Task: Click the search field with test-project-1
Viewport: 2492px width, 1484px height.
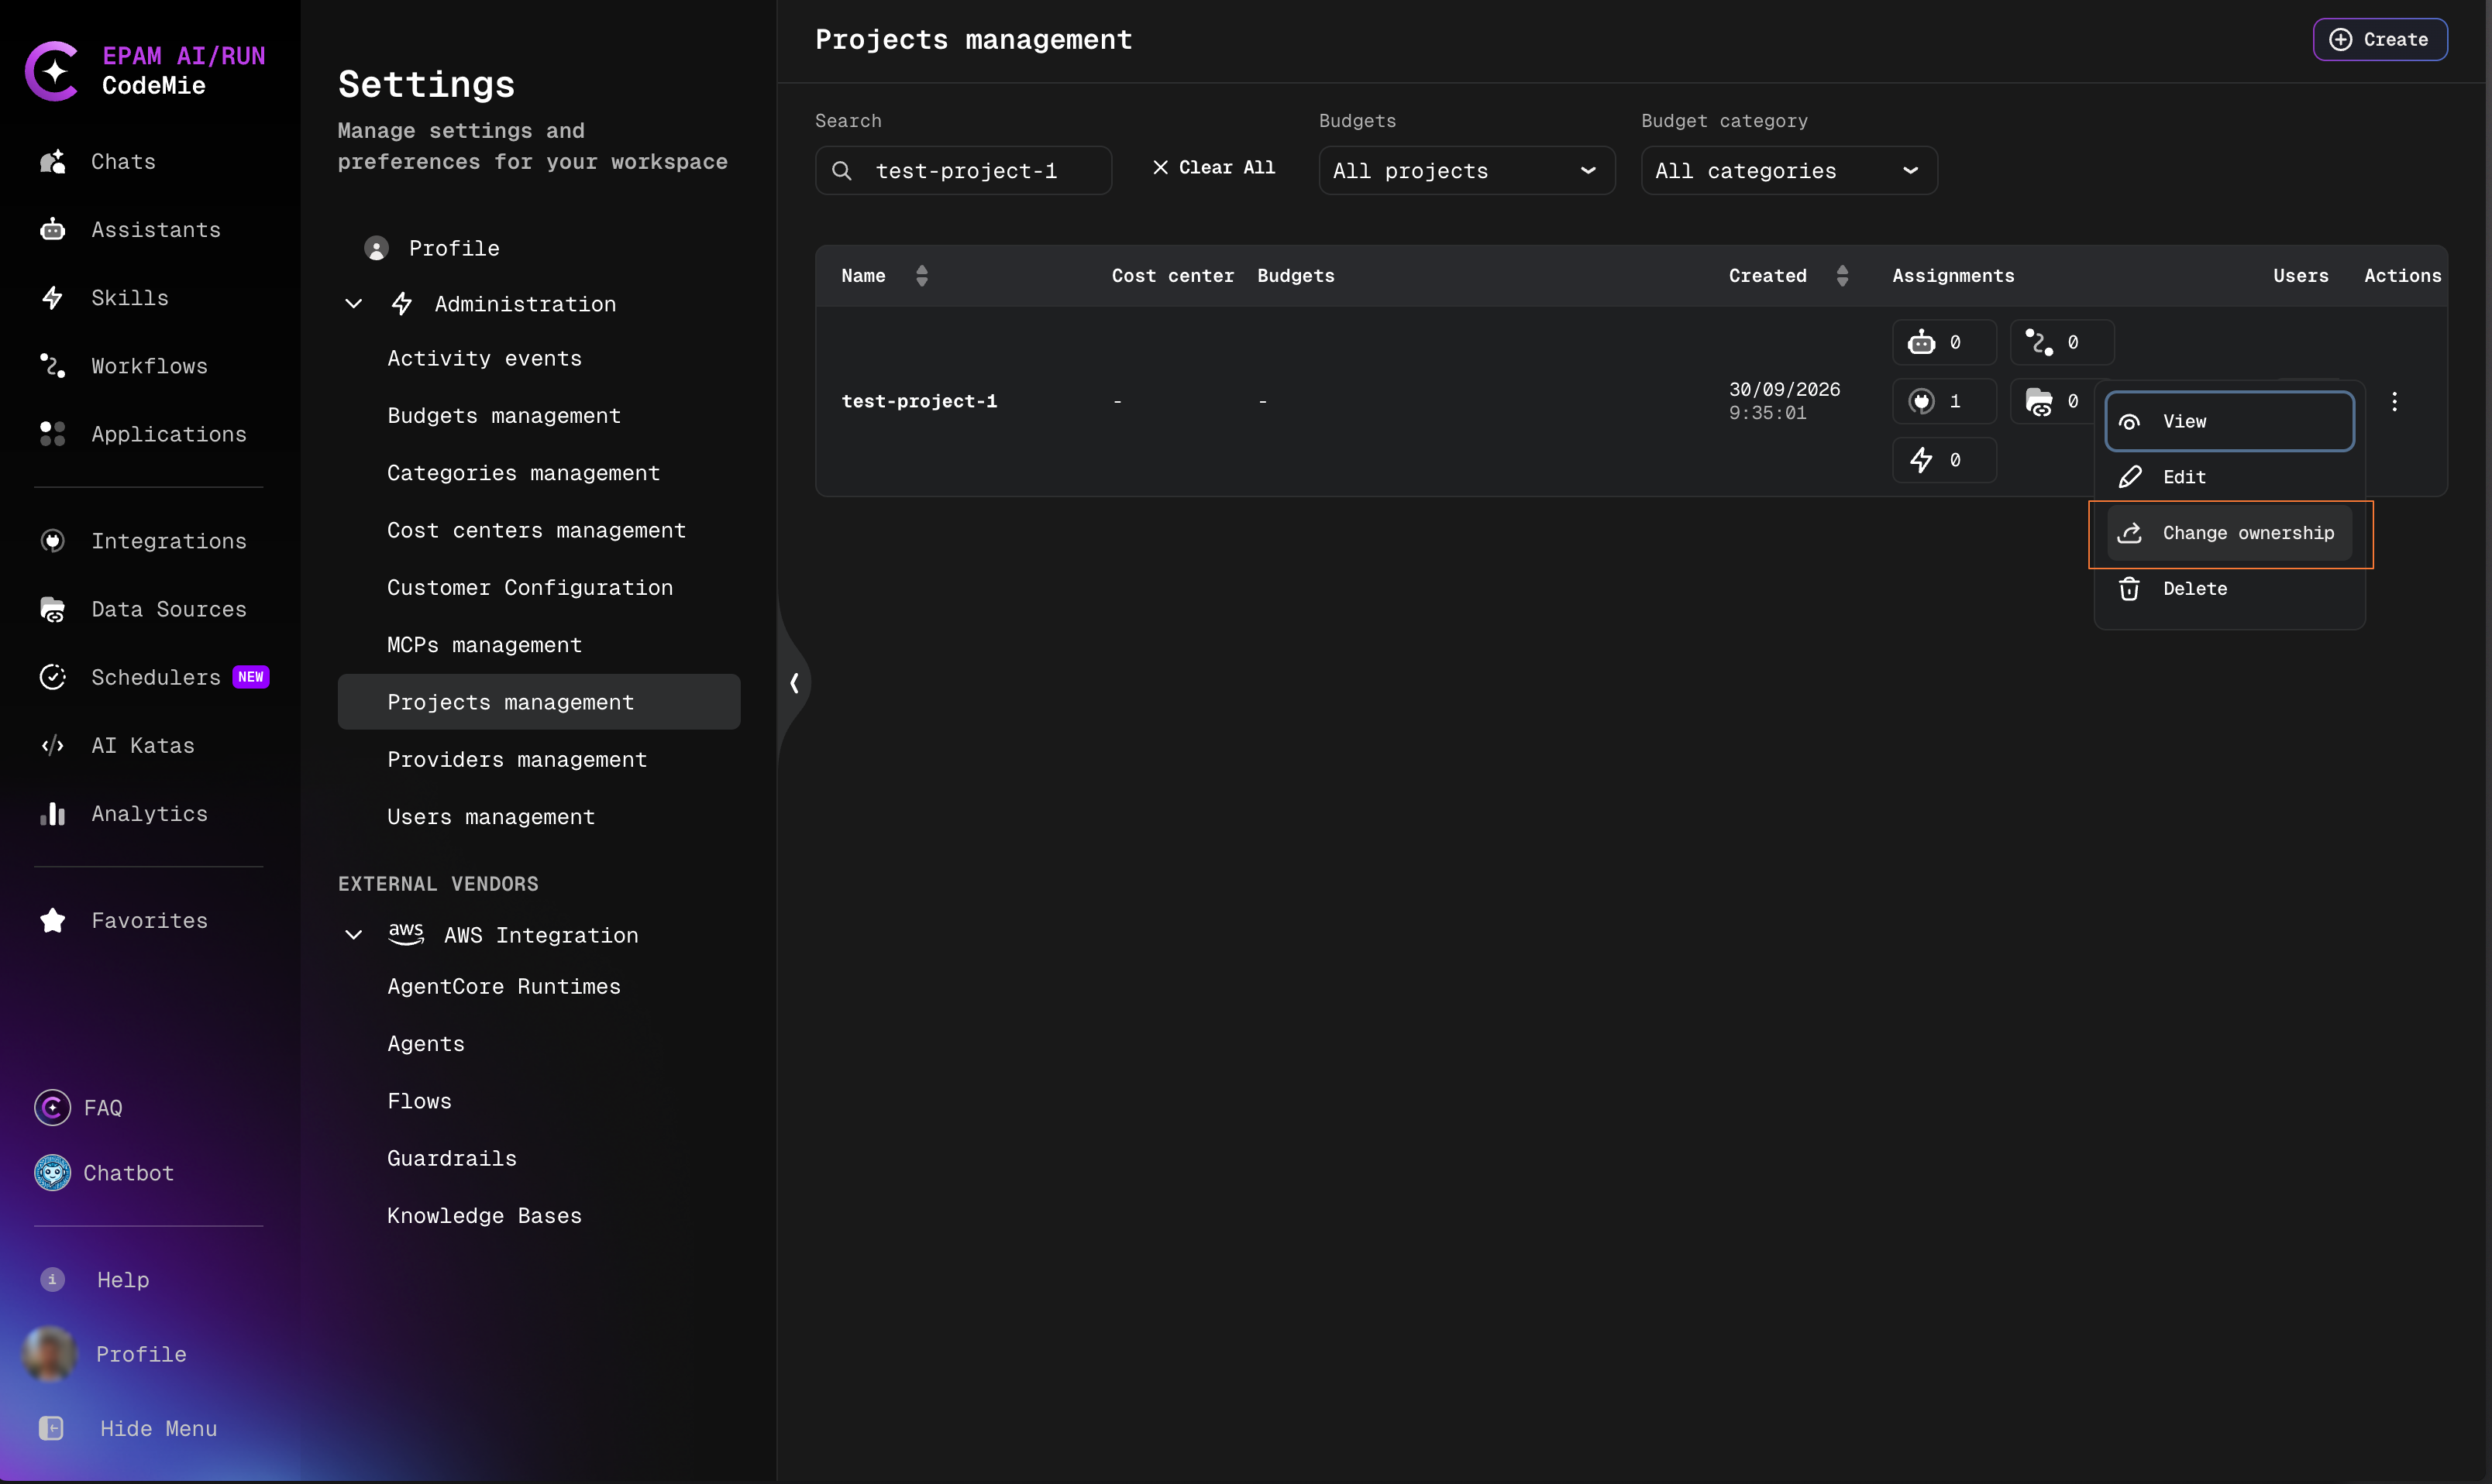Action: pyautogui.click(x=962, y=171)
